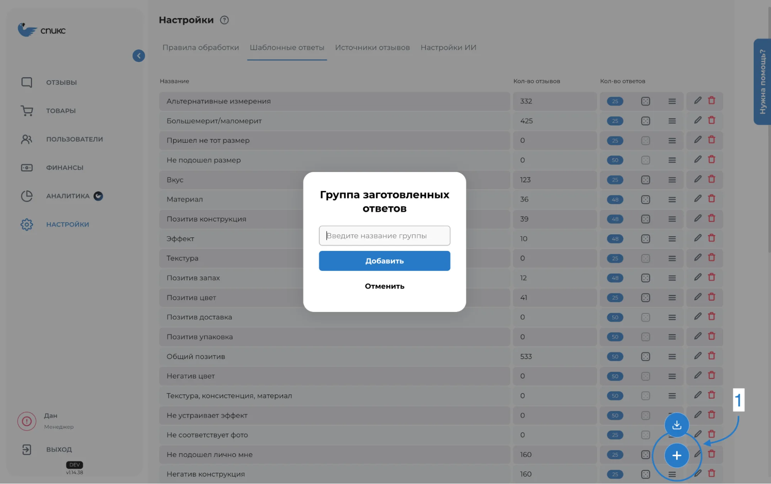Delete the Эффект group
The height and width of the screenshot is (484, 771).
click(x=712, y=238)
